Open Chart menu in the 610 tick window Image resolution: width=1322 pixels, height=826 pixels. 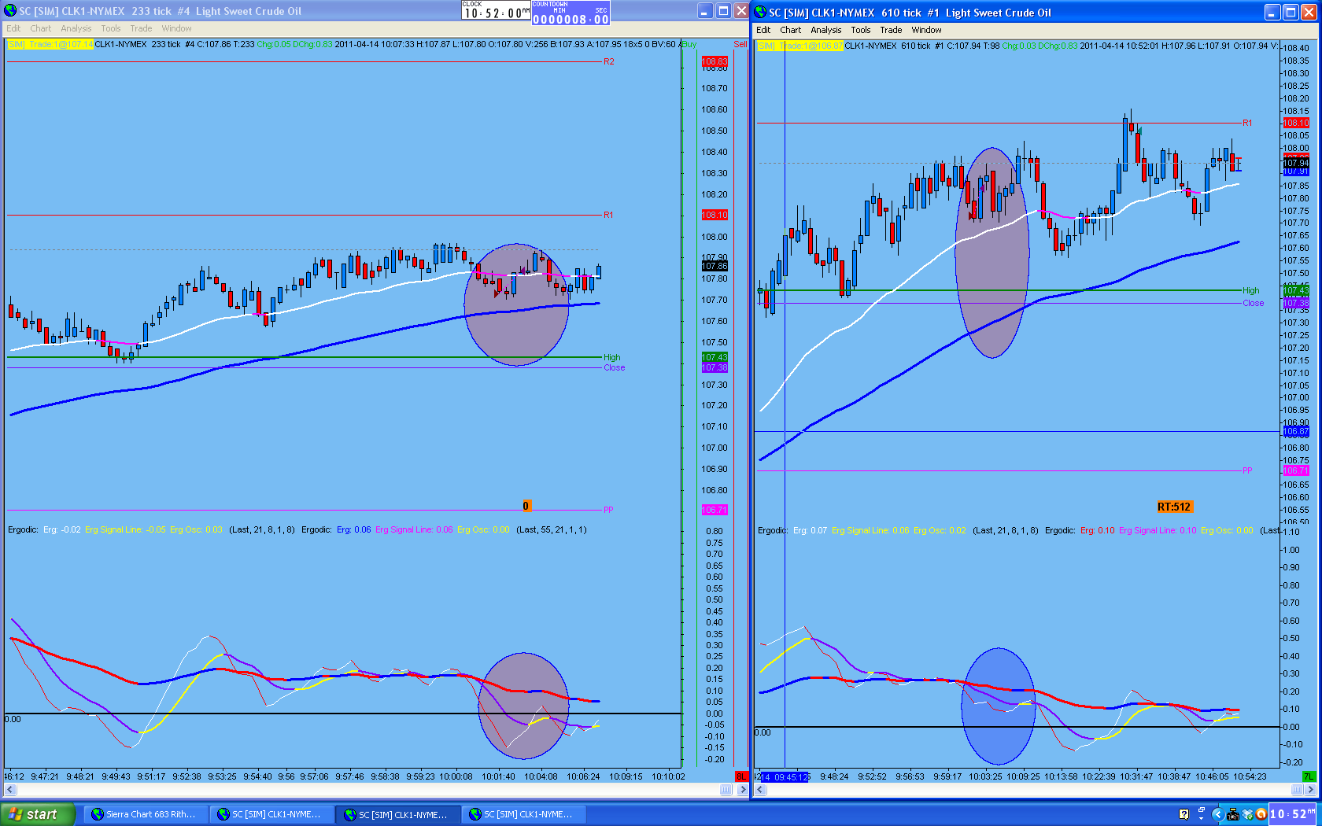[x=790, y=30]
